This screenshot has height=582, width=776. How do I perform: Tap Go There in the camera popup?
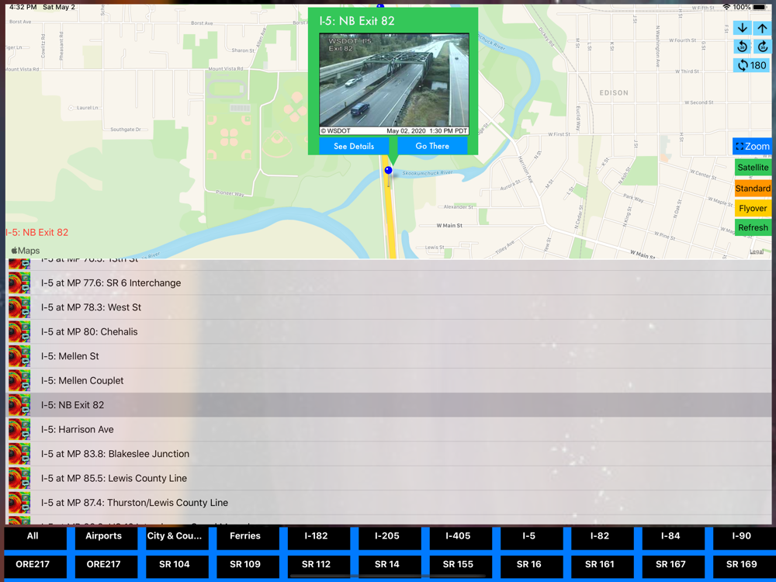click(x=432, y=146)
